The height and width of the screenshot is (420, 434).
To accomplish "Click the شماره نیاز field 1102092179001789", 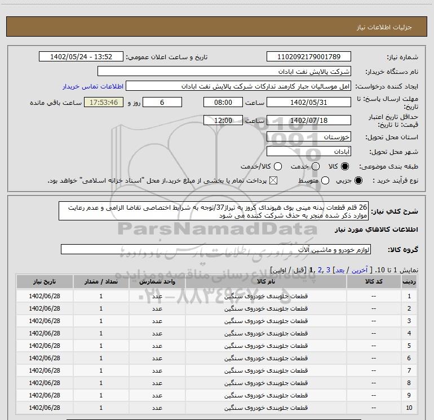I will pos(308,57).
